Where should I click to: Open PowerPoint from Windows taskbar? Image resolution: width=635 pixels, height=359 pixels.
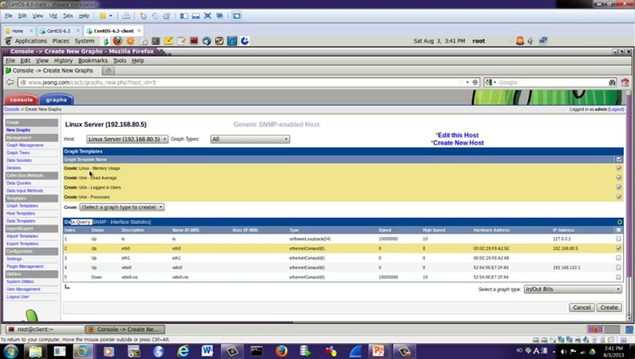click(378, 352)
